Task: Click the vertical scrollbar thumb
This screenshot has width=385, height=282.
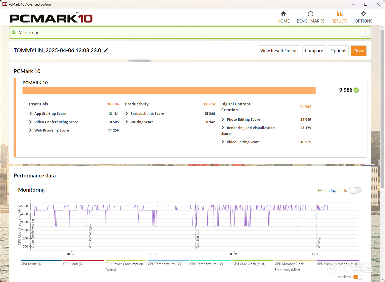Action: (x=382, y=109)
